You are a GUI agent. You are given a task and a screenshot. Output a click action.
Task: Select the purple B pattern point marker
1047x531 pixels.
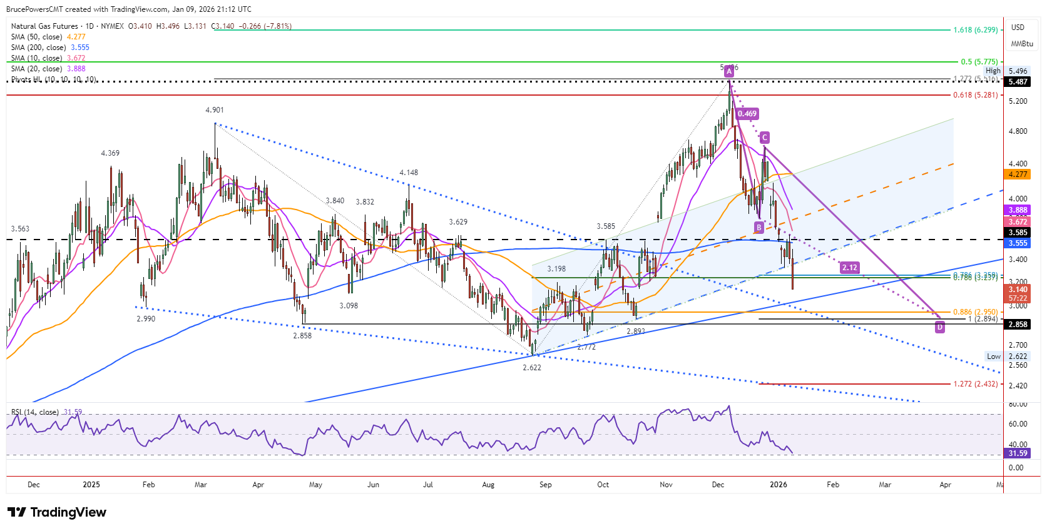coord(758,227)
